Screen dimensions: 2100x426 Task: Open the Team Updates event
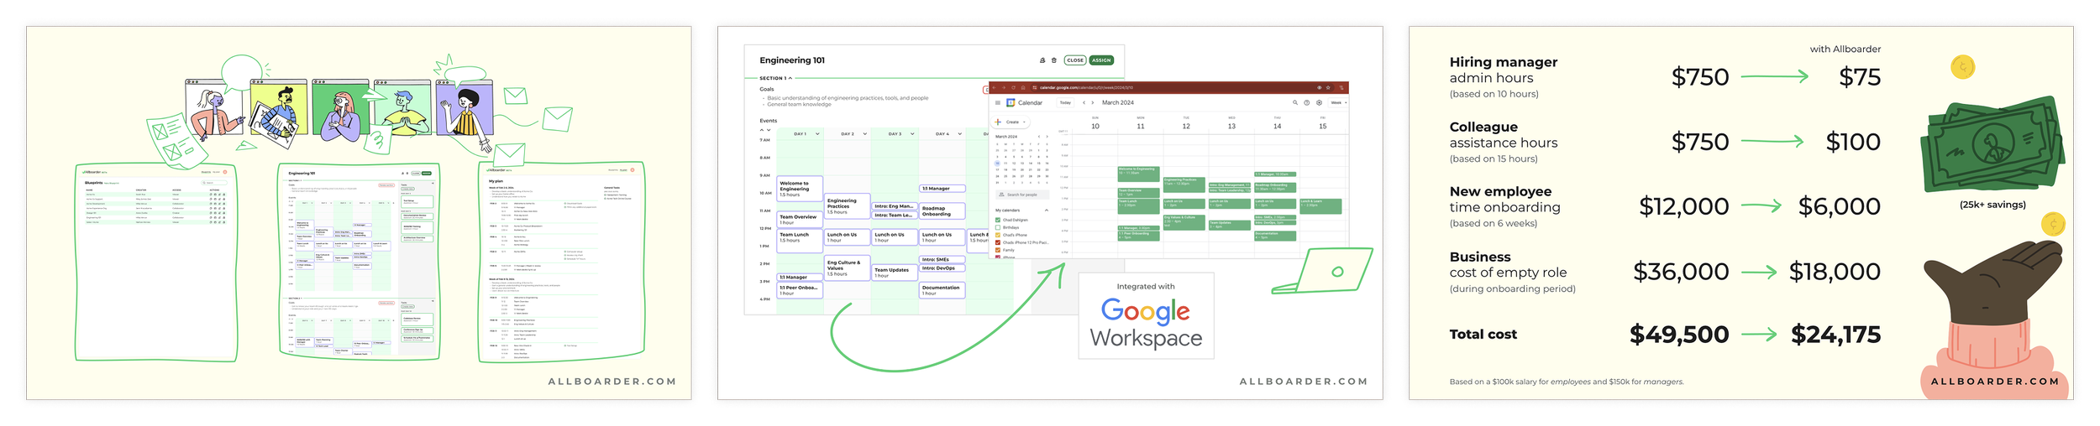coord(895,273)
